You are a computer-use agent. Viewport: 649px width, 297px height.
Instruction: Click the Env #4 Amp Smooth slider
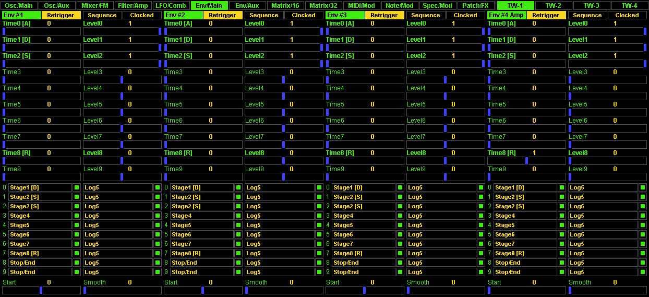608,290
